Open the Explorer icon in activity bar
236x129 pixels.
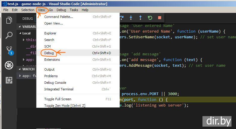click(x=9, y=20)
